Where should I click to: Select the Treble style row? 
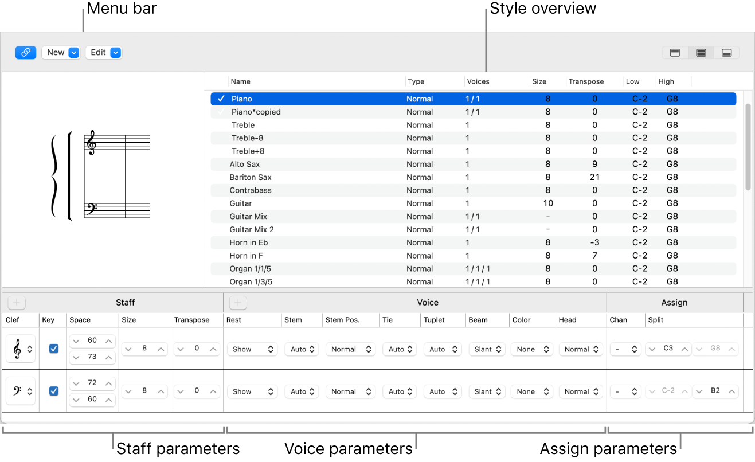point(474,125)
